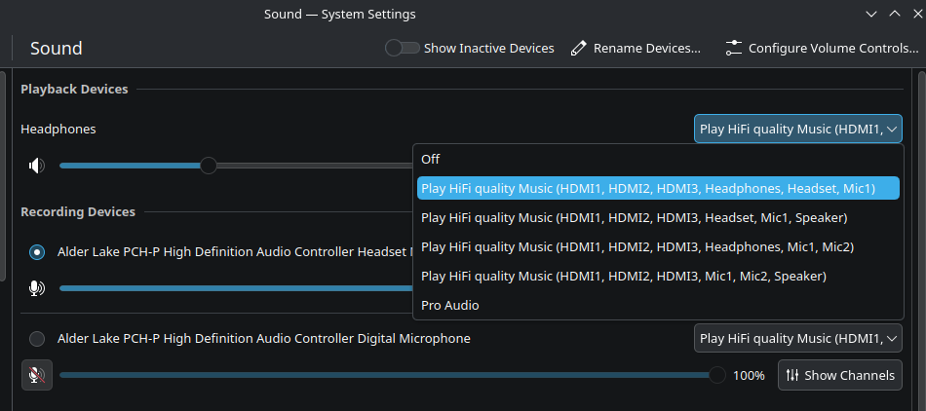The width and height of the screenshot is (926, 411).
Task: Open the Digital Microphone profile dropdown
Action: coord(797,338)
